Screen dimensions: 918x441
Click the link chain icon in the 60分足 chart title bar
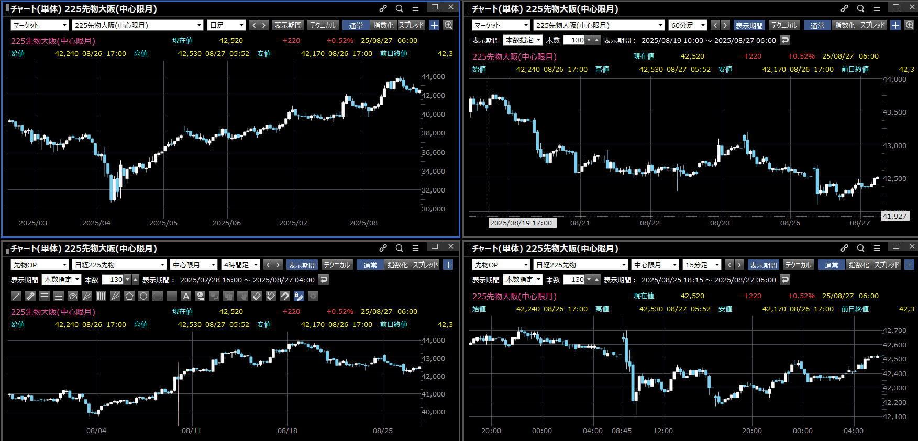point(844,8)
